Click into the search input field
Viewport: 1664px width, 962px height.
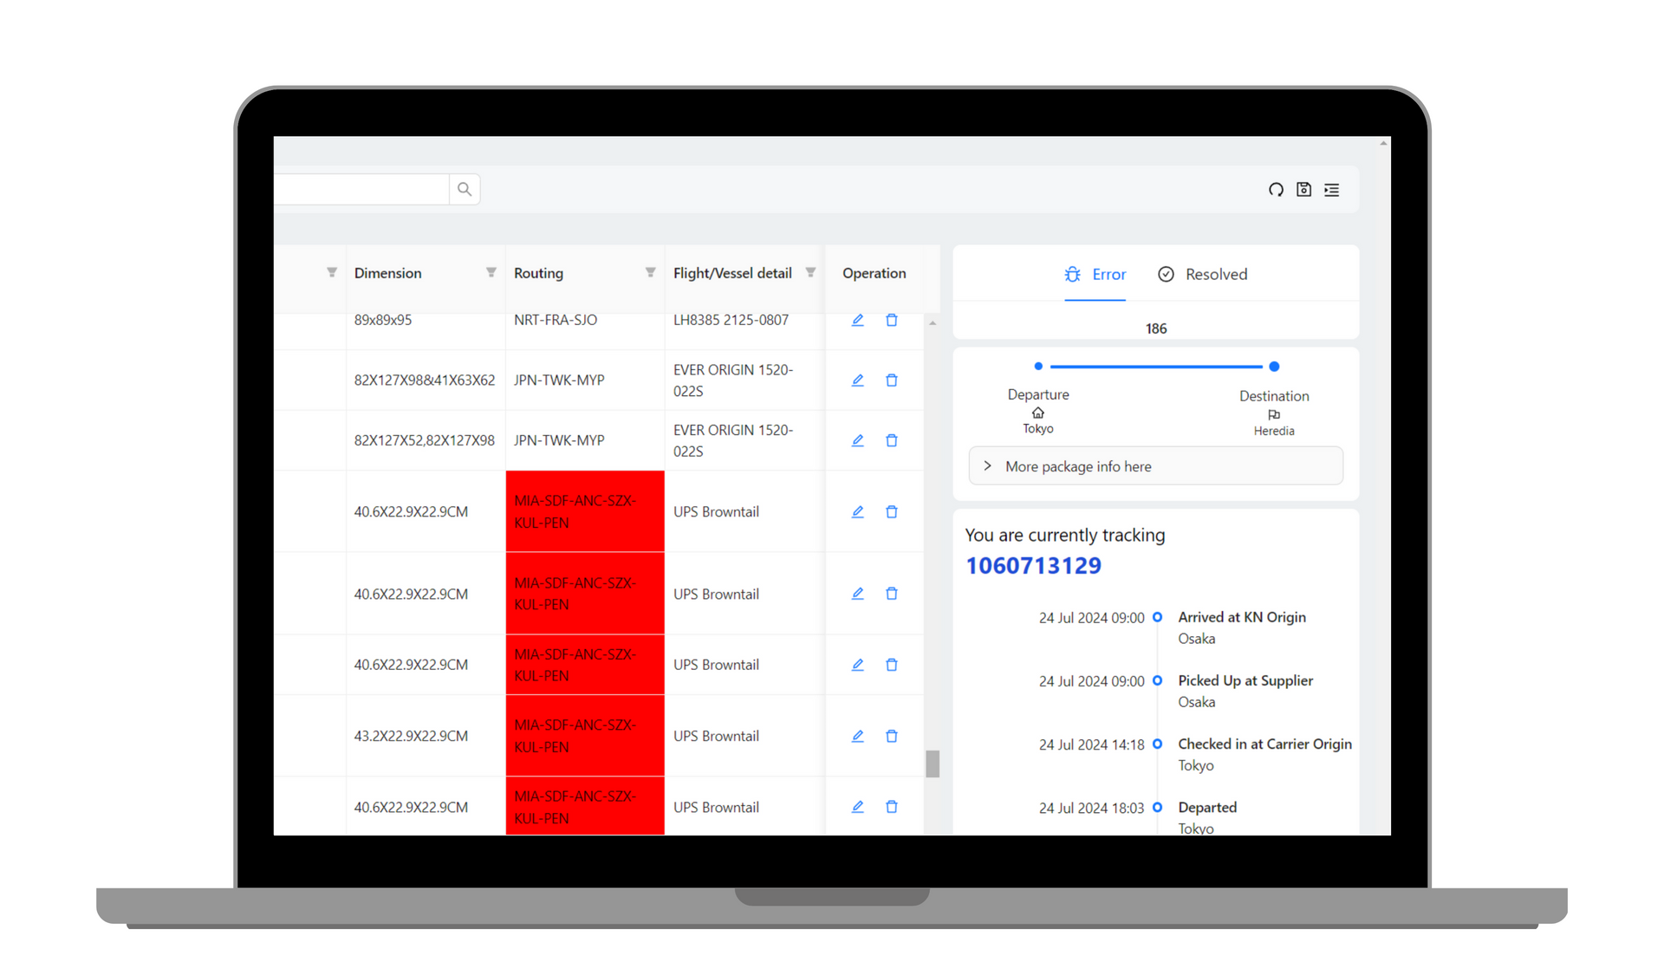364,189
